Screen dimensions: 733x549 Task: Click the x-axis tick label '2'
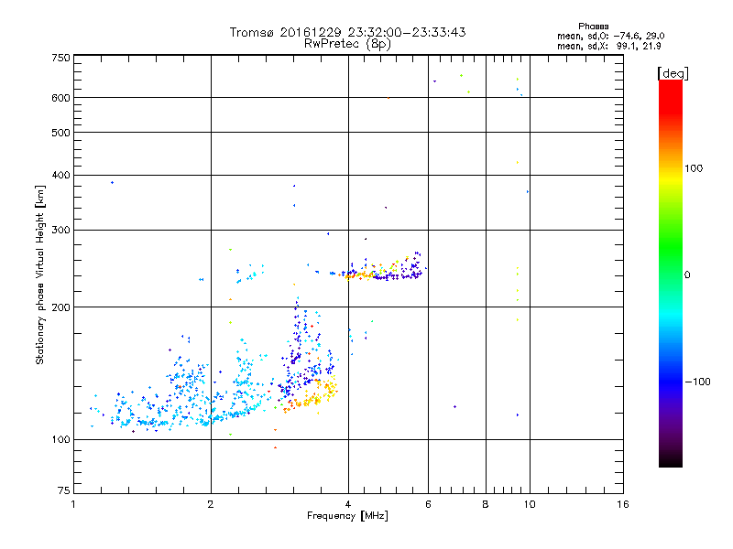pos(211,504)
